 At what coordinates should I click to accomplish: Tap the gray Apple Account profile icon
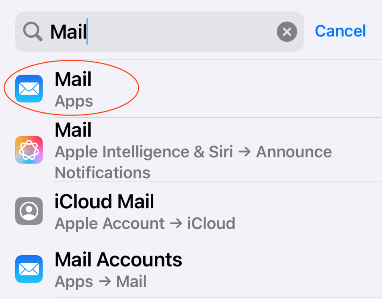[x=29, y=211]
